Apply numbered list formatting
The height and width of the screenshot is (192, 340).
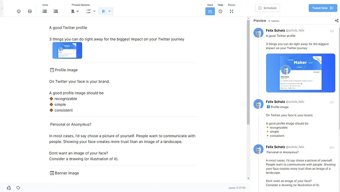56,11
